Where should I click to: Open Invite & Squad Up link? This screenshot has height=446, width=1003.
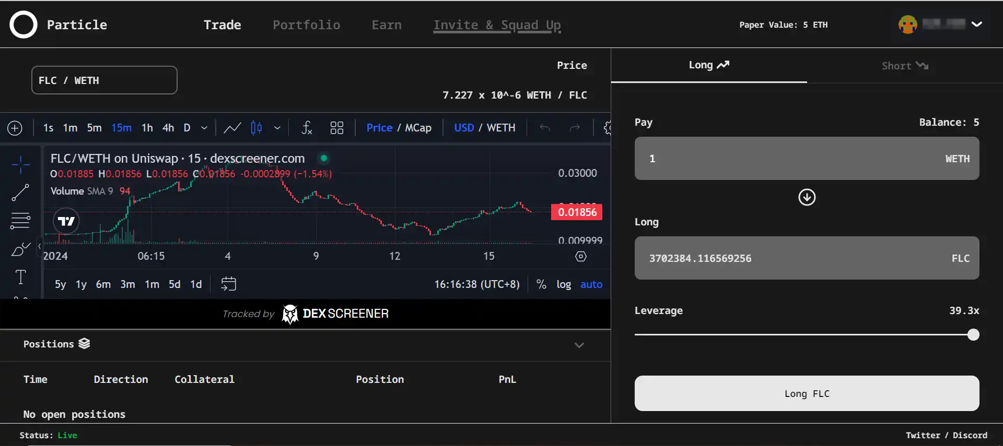497,25
